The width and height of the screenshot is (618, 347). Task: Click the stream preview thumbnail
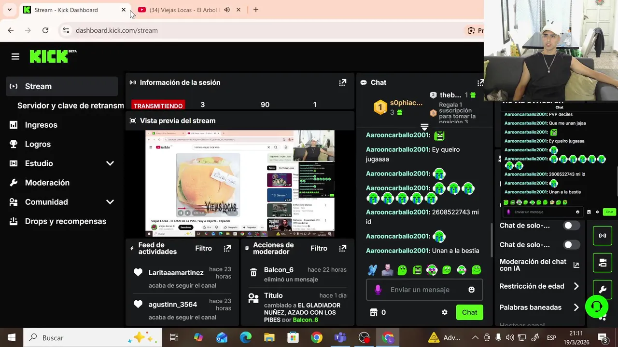click(240, 184)
